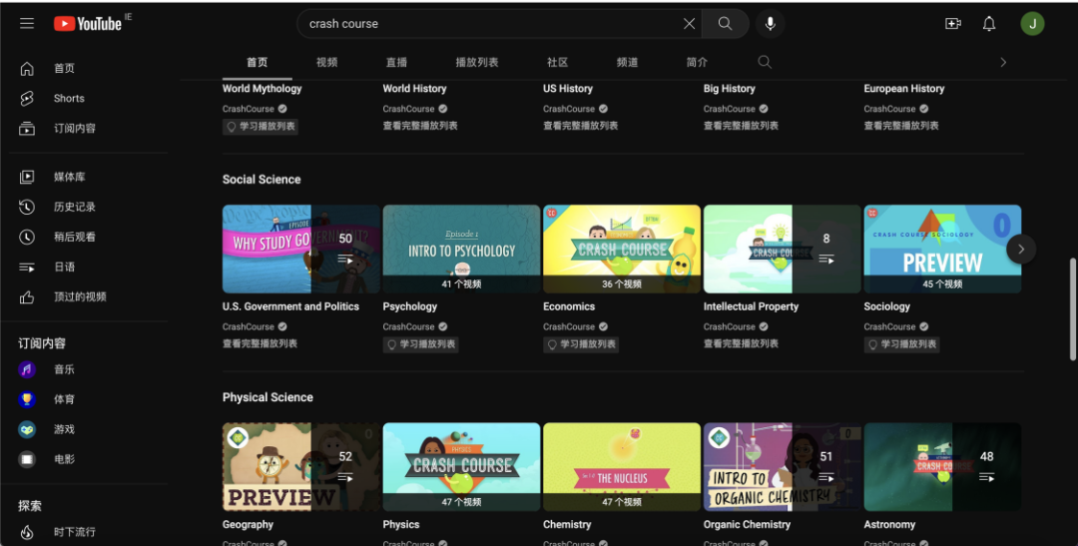Switch to 视频 tab
This screenshot has height=546, width=1078.
pyautogui.click(x=326, y=62)
